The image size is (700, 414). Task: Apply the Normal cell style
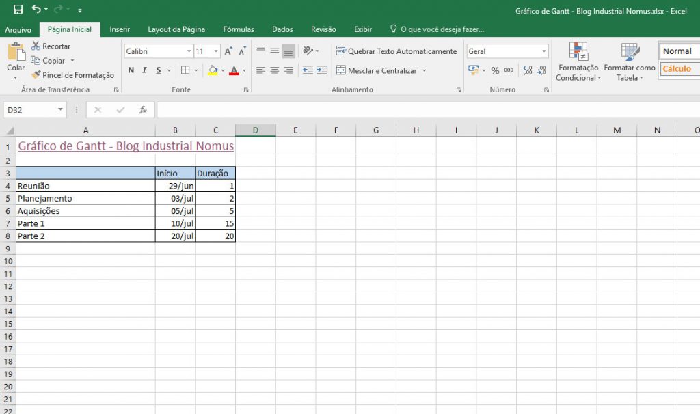tap(679, 51)
